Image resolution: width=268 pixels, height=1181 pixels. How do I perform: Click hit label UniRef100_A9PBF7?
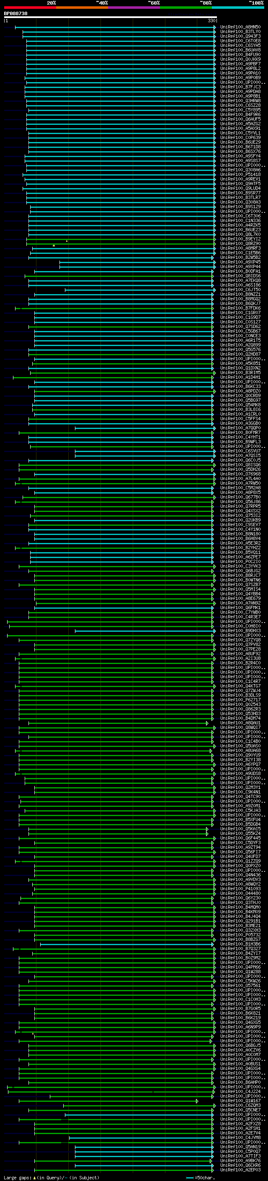coord(240,64)
